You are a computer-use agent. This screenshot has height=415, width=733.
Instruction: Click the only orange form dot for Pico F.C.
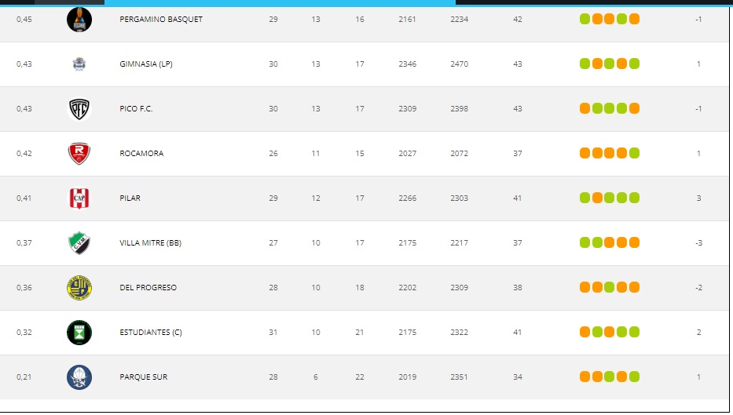point(585,108)
